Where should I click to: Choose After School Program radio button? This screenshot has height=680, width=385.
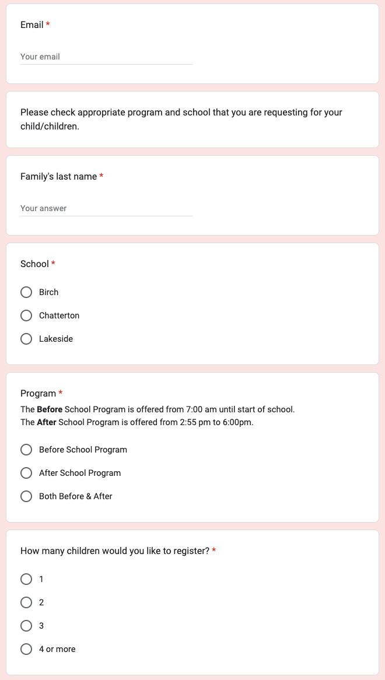tap(26, 473)
